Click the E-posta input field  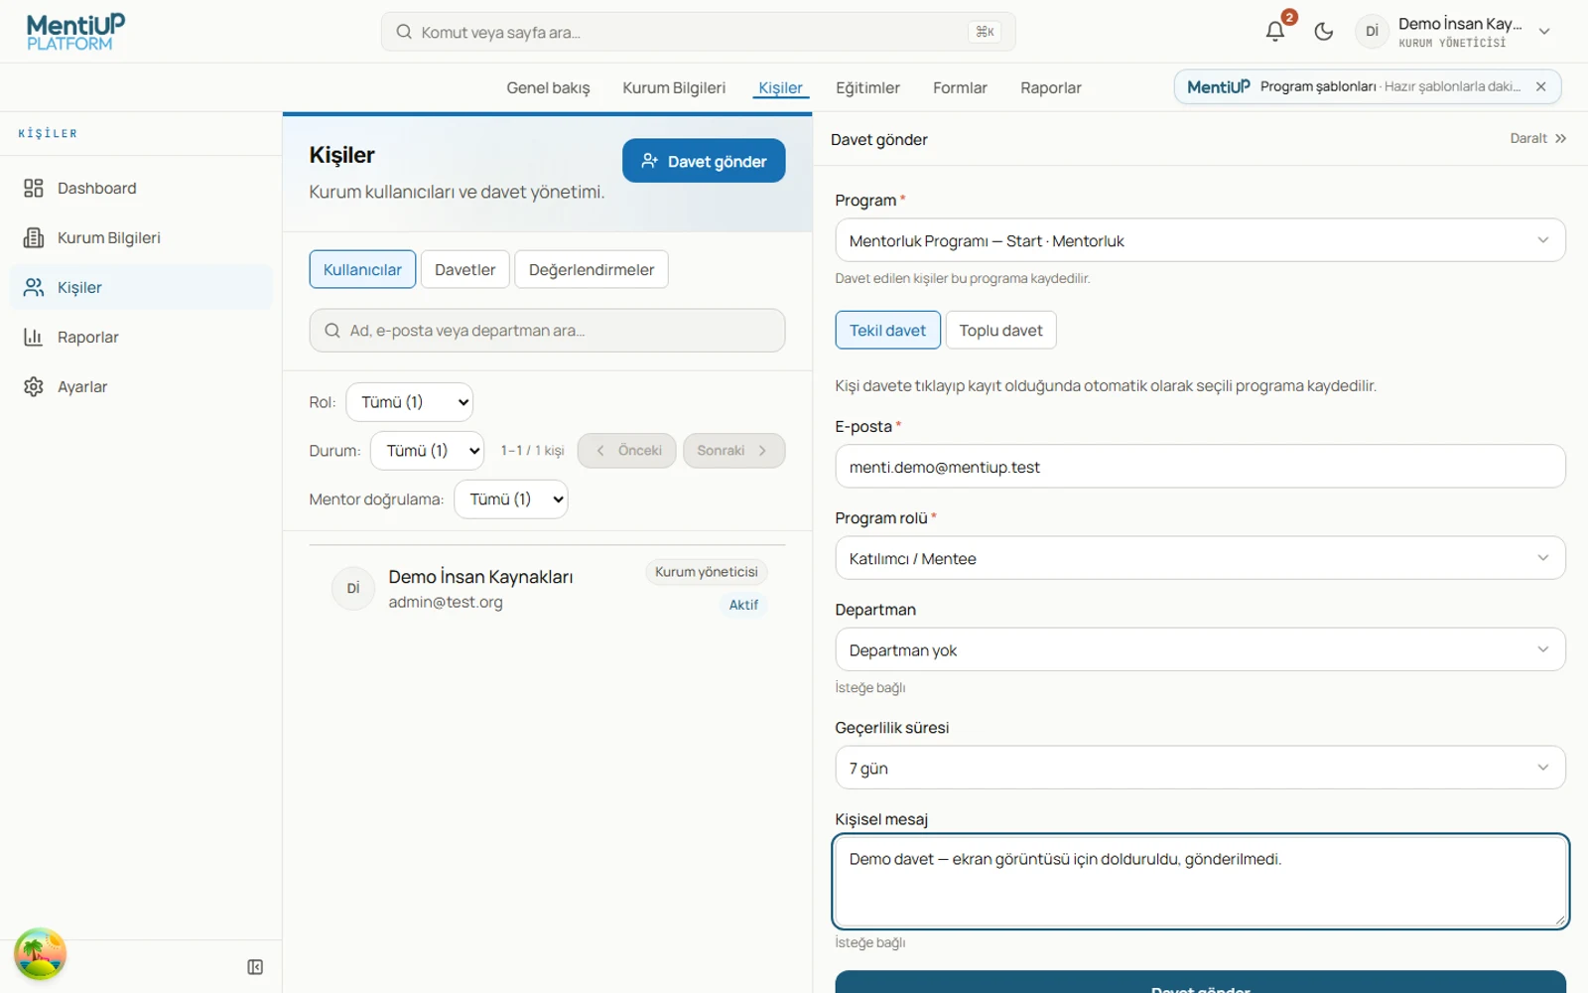(1200, 467)
